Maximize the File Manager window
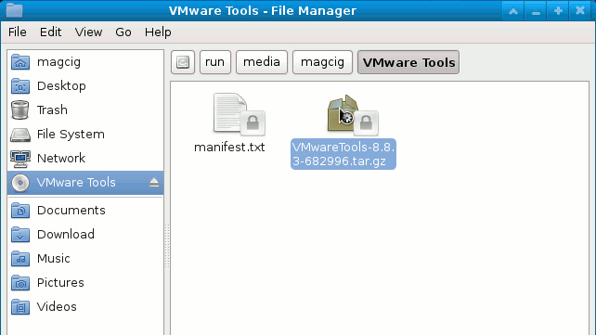This screenshot has width=596, height=335. 558,10
